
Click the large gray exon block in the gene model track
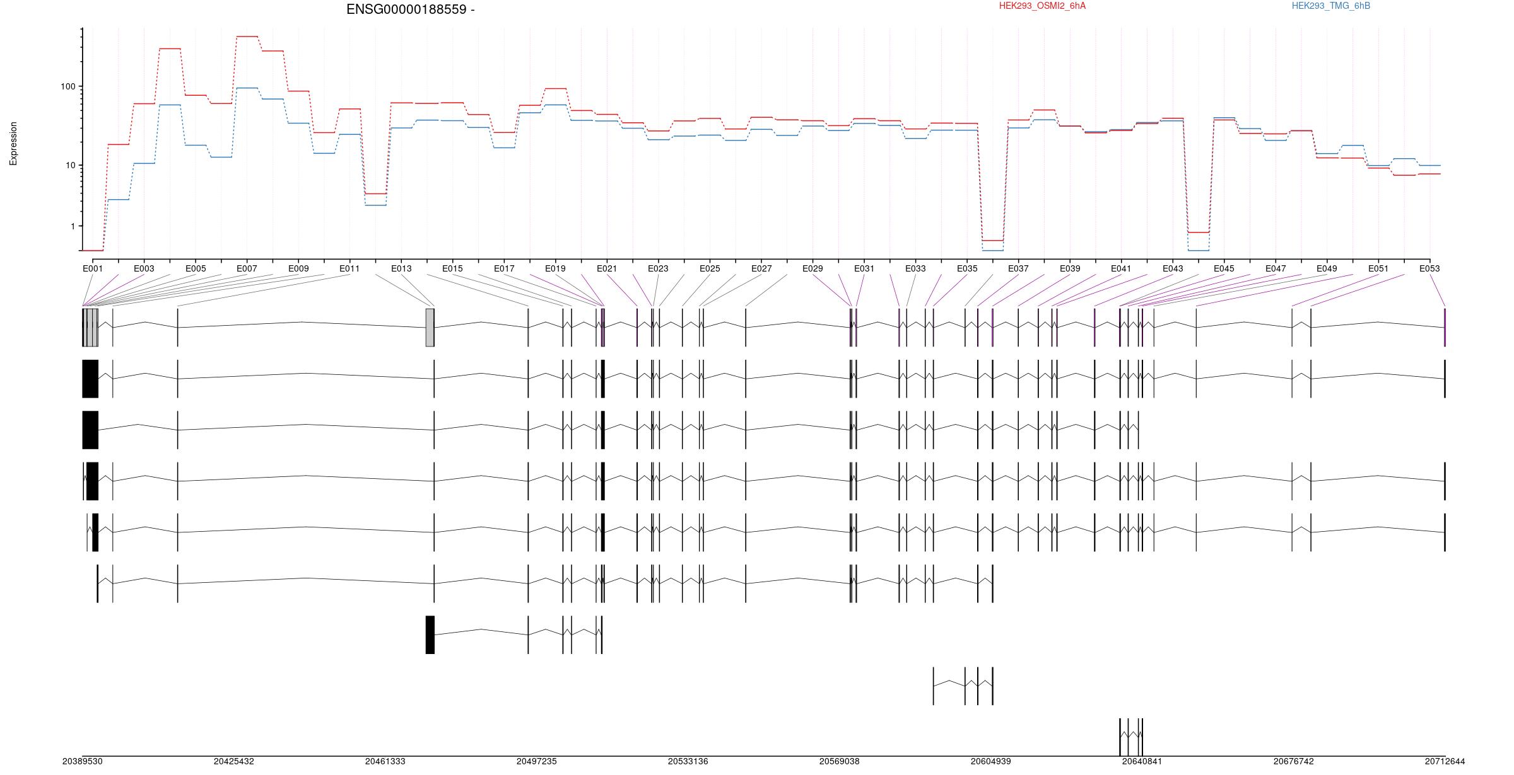[x=430, y=328]
